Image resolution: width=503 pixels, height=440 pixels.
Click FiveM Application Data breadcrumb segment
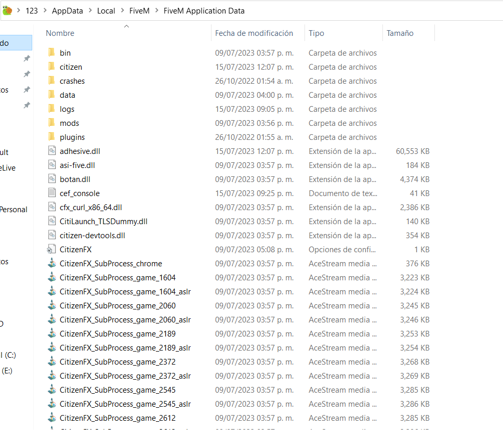click(204, 10)
